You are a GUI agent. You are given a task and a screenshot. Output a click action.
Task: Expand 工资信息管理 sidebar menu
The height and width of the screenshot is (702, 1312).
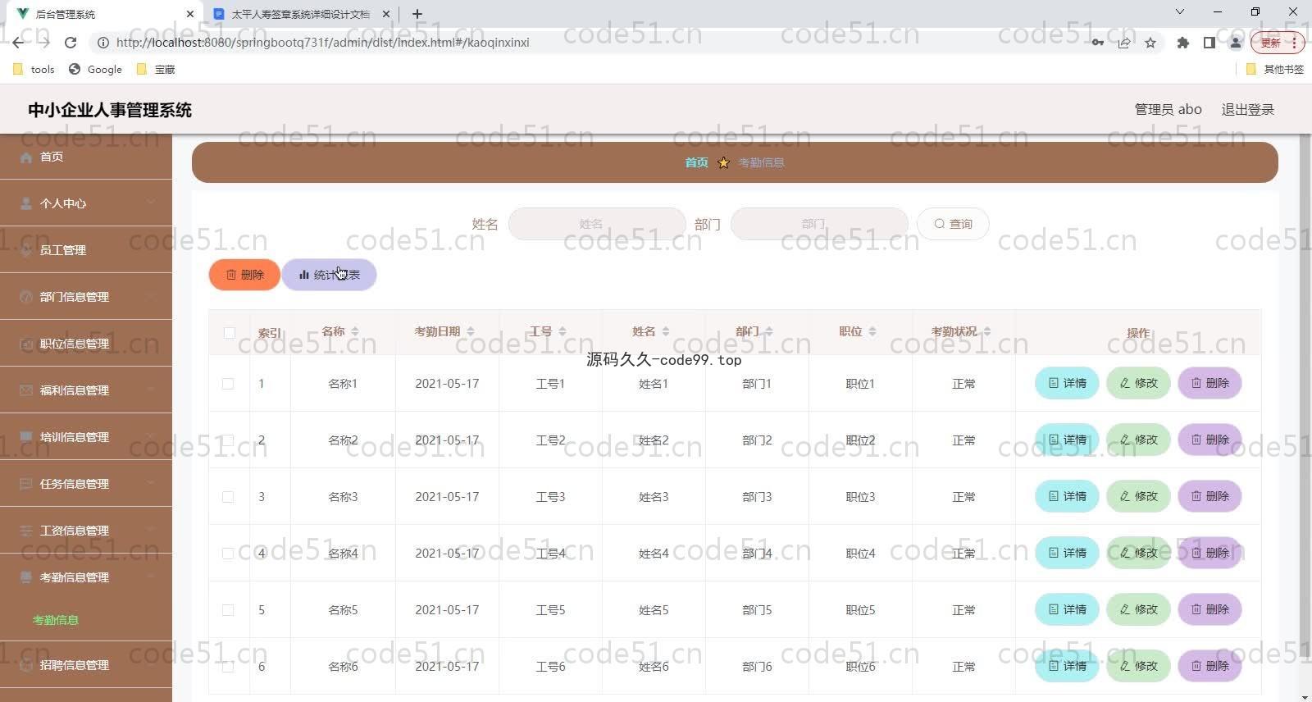coord(86,531)
